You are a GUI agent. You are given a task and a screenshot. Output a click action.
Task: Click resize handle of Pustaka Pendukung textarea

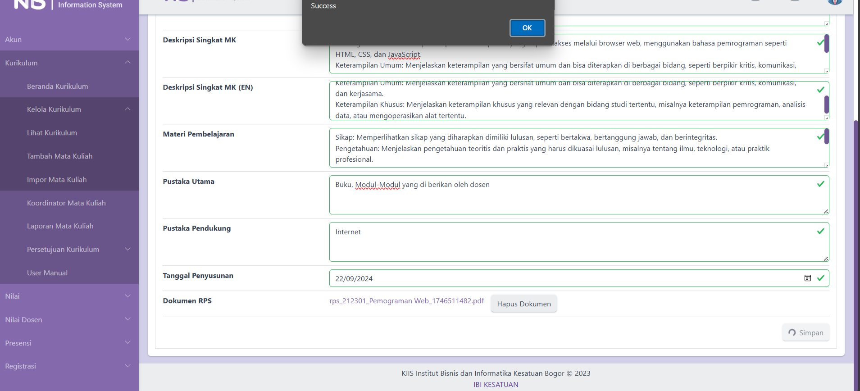point(826,259)
